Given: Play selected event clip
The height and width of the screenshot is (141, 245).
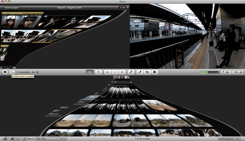Looking at the screenshot, I should click(x=18, y=139).
